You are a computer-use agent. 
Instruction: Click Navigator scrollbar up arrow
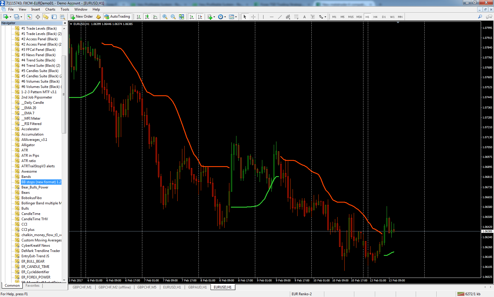(64, 28)
